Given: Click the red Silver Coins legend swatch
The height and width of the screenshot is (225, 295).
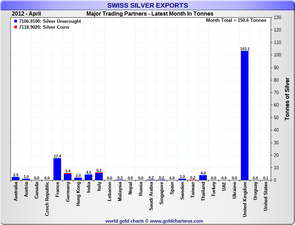Looking at the screenshot, I should 16,27.
